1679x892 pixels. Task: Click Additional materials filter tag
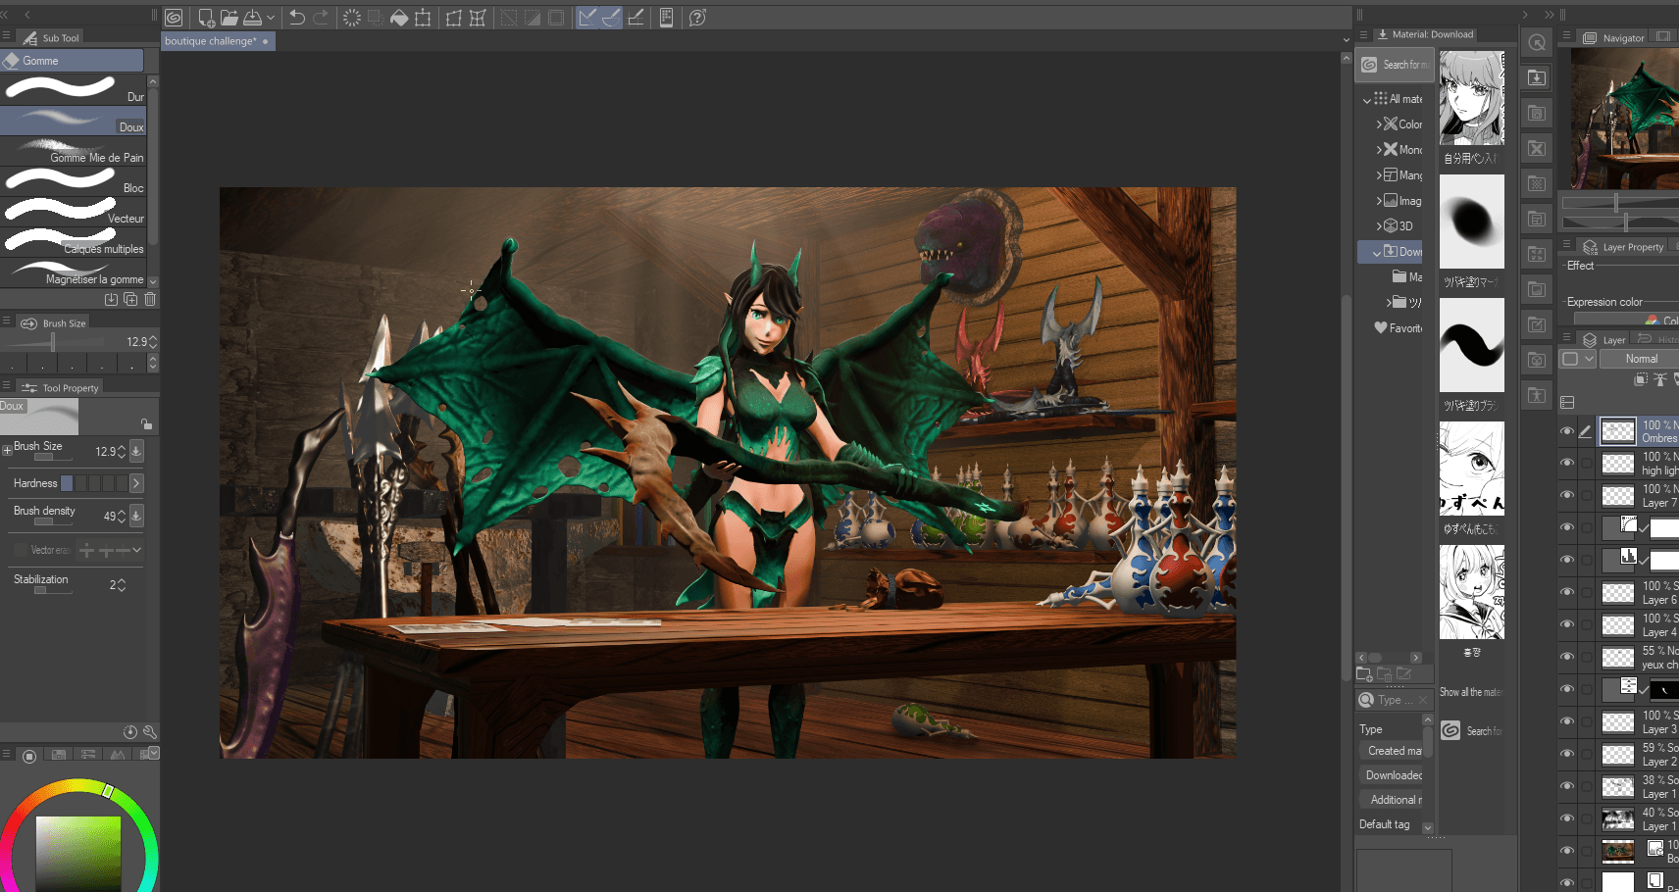(1393, 800)
